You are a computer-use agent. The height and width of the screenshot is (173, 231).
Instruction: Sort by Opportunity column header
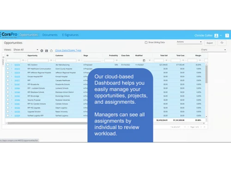coord(32,55)
